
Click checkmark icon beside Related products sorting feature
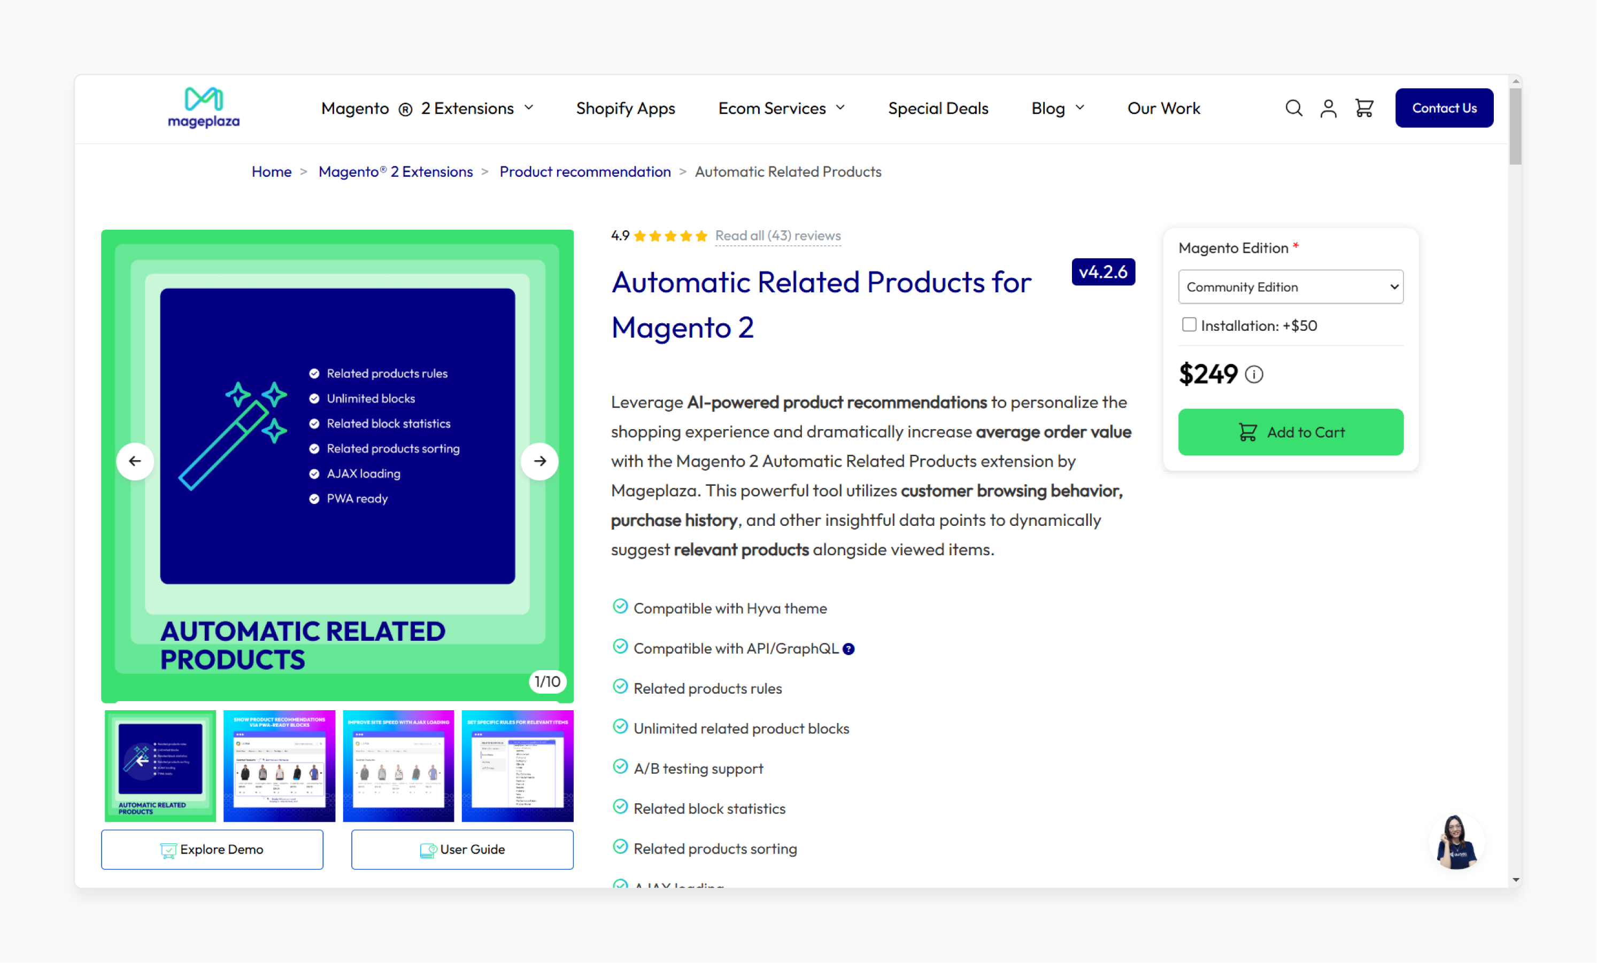[620, 847]
